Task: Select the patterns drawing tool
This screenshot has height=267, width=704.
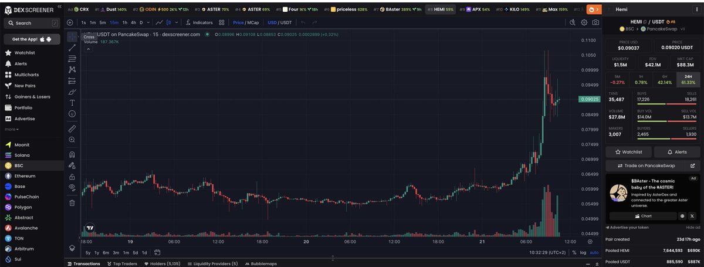Action: [72, 70]
